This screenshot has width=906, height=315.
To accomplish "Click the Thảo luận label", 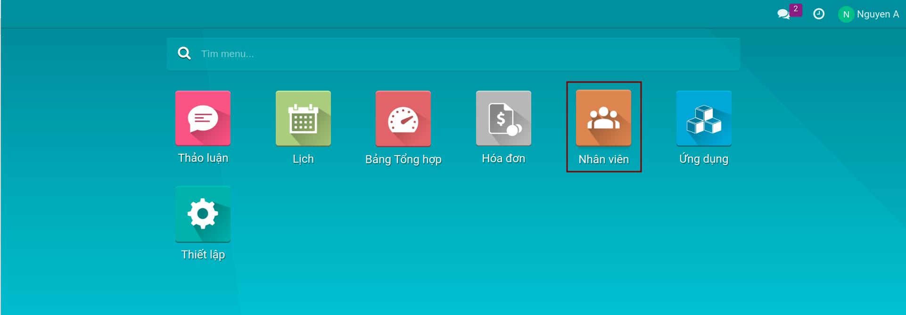I will click(203, 158).
